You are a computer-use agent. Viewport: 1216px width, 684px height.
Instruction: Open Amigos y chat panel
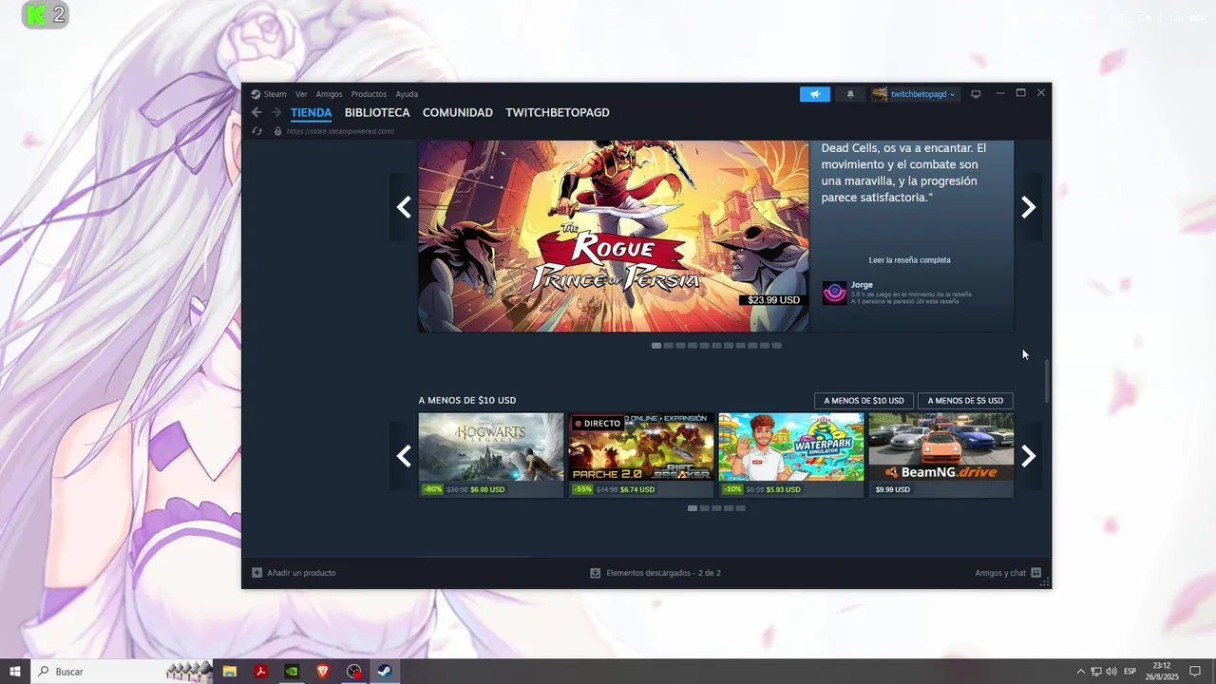coord(1000,573)
